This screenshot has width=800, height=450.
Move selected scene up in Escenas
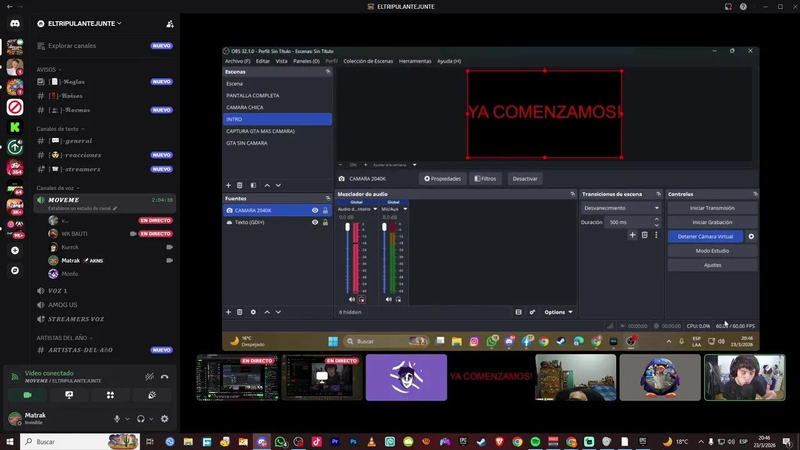pos(267,186)
